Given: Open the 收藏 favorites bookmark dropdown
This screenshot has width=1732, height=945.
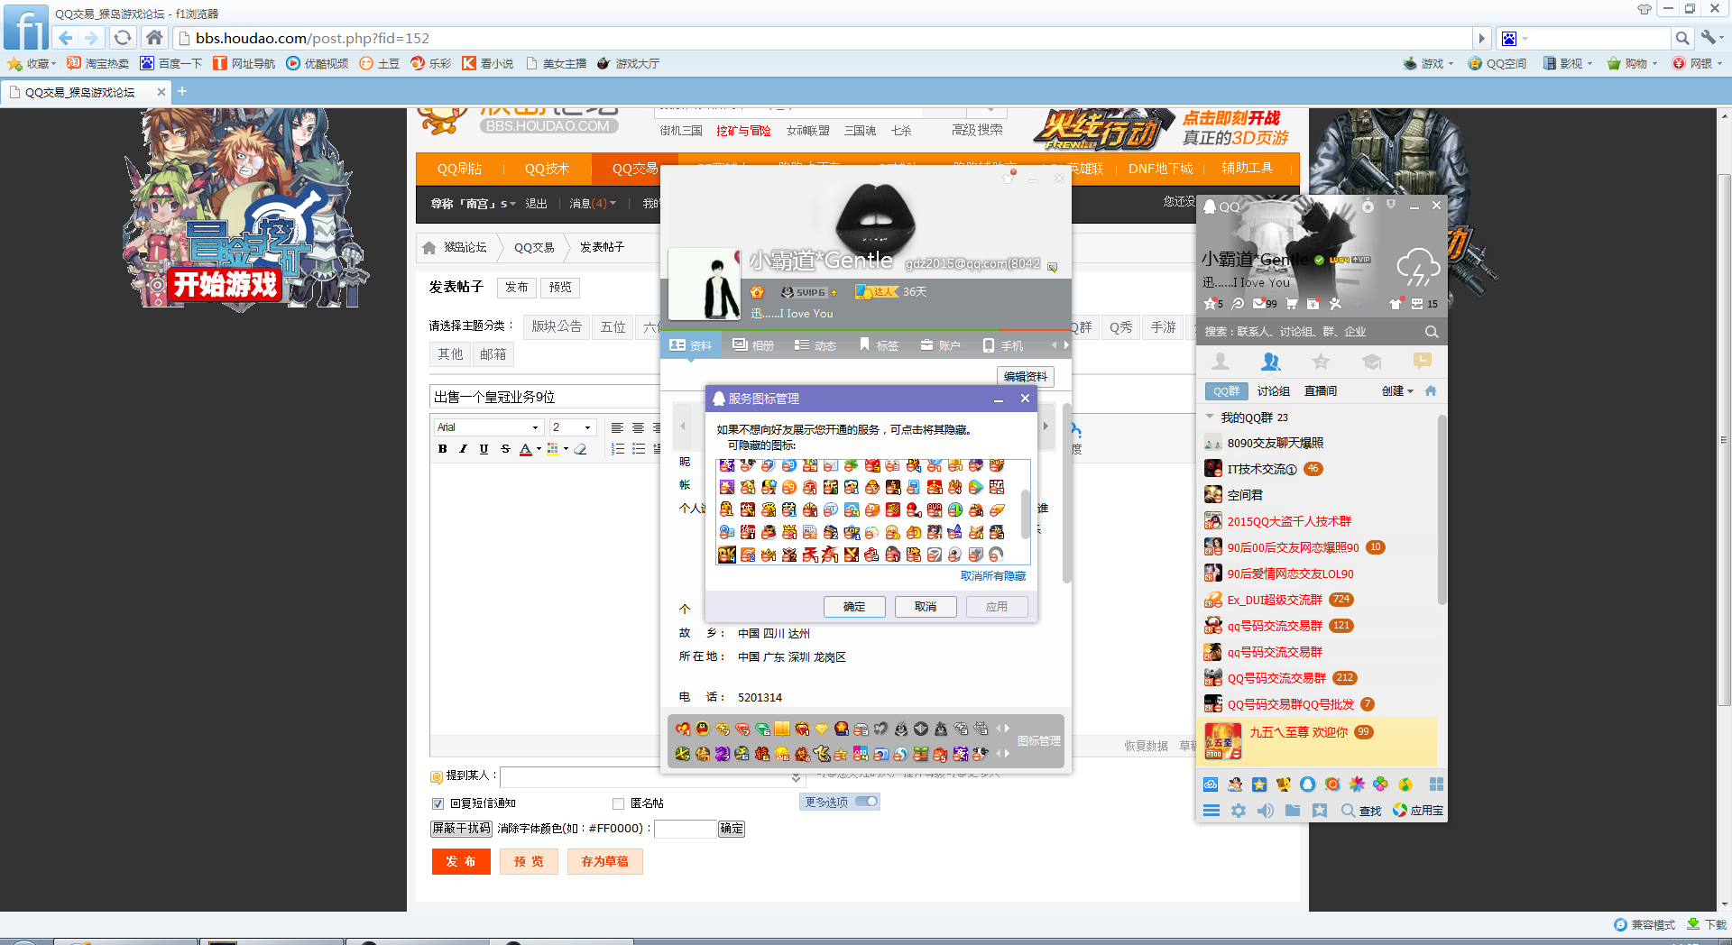Looking at the screenshot, I should 32,64.
